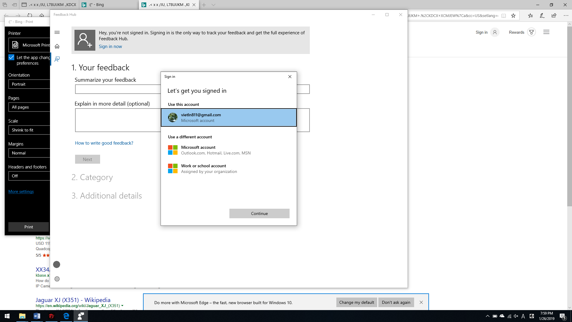Click the Share icon in Edge toolbar

[x=554, y=16]
